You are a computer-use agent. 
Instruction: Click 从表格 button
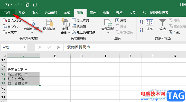point(79,26)
